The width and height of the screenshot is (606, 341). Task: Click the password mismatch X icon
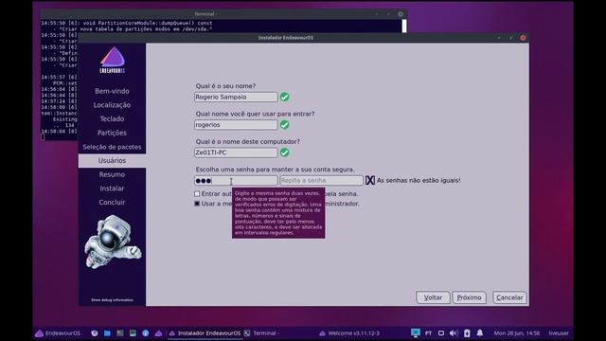[x=370, y=180]
